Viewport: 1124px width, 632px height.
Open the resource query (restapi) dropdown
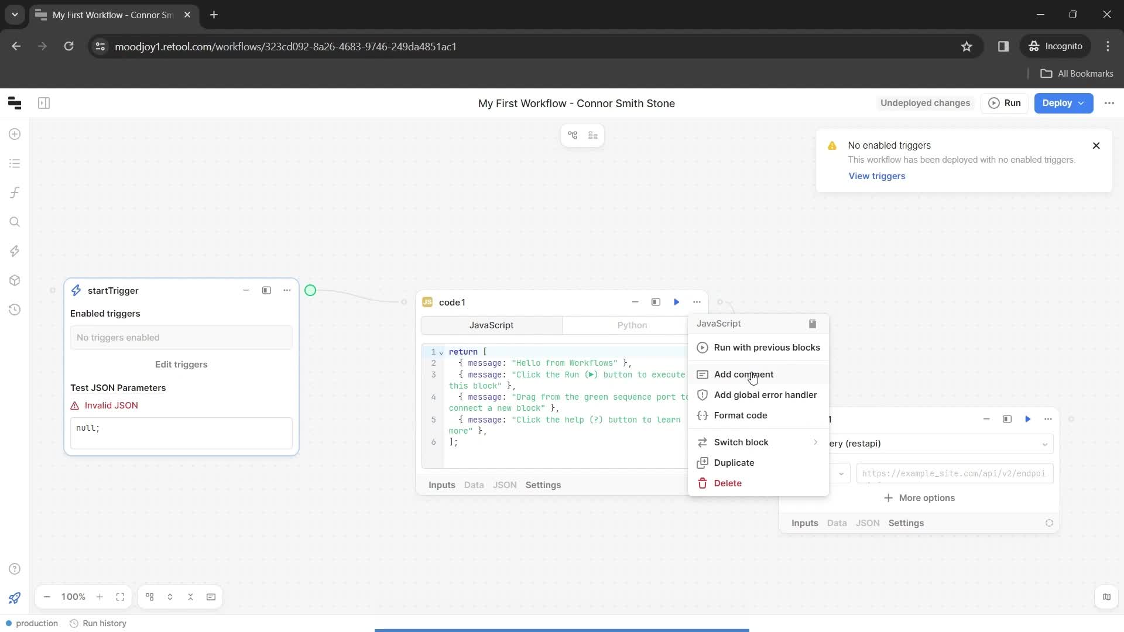(x=940, y=444)
